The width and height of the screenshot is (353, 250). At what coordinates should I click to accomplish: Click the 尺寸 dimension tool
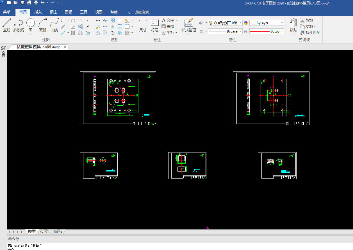[143, 25]
